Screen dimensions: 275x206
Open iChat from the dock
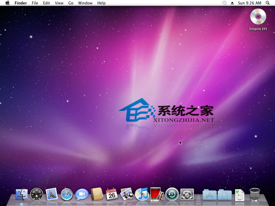(82, 195)
